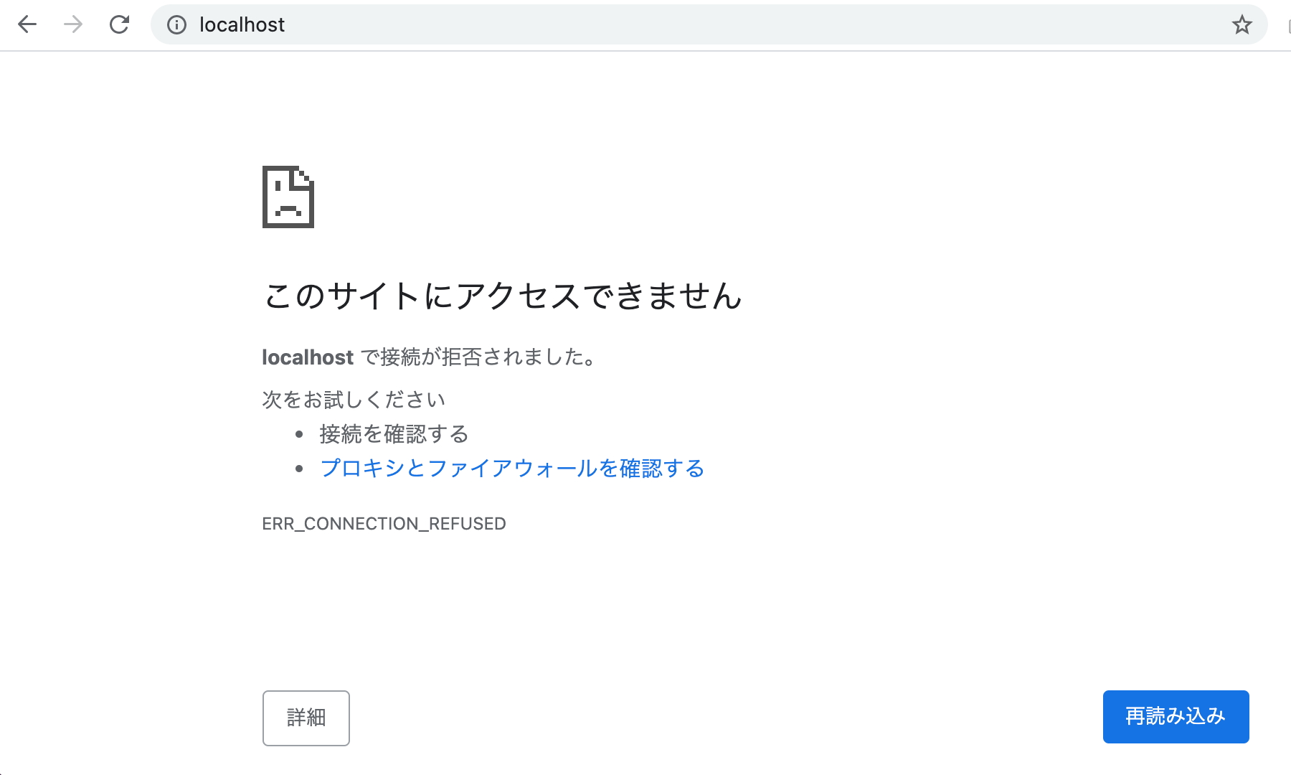Image resolution: width=1291 pixels, height=775 pixels.
Task: Expand error details with the 詳細 button
Action: [306, 718]
